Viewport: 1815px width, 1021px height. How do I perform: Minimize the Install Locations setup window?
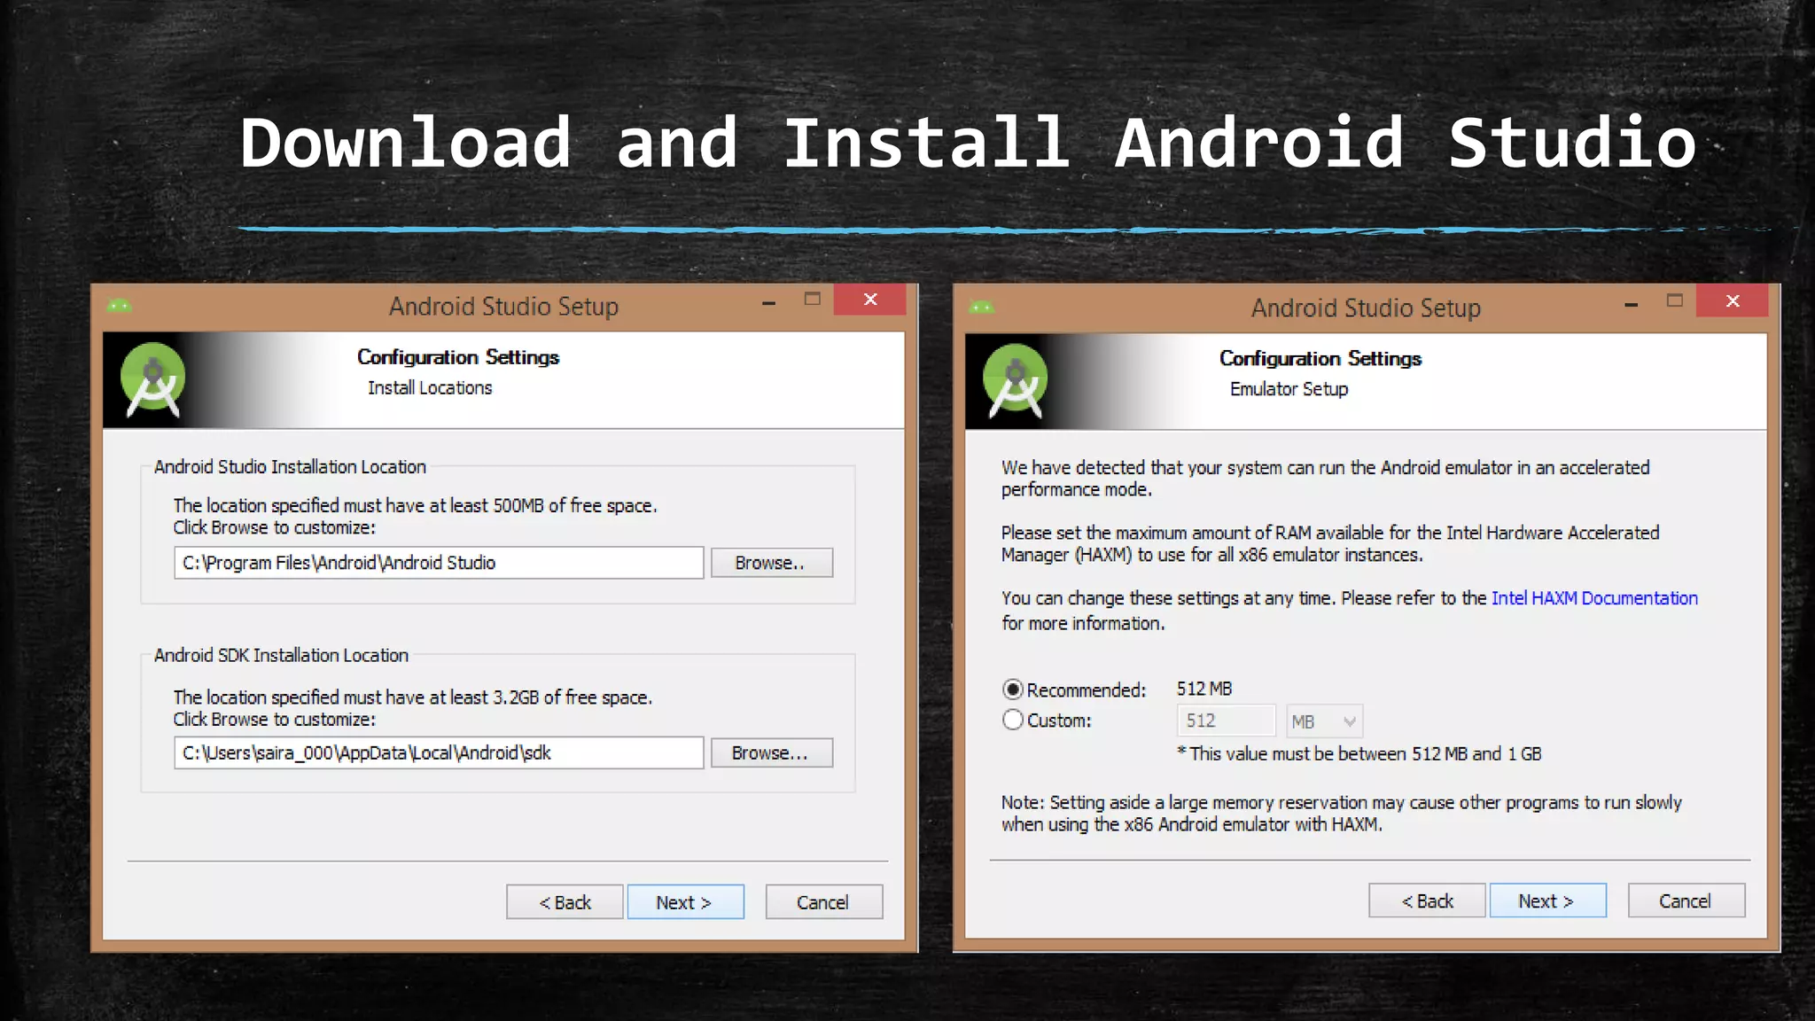tap(768, 303)
